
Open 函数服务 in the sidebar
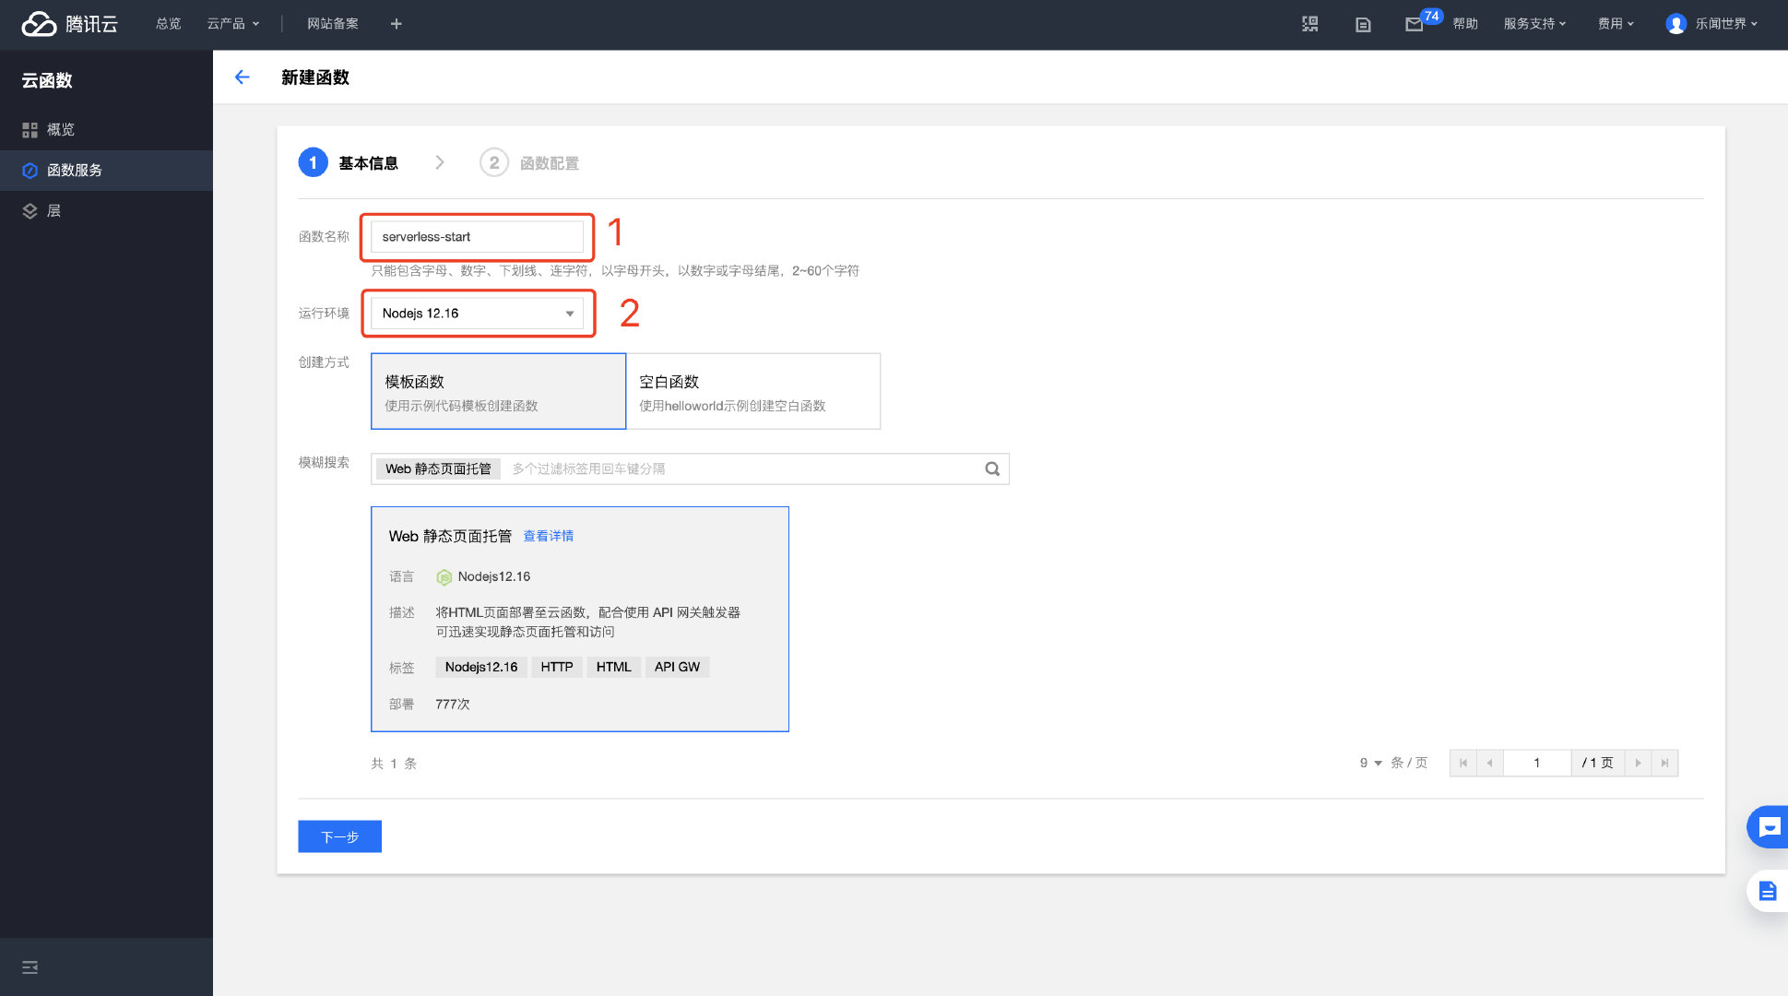pyautogui.click(x=106, y=171)
